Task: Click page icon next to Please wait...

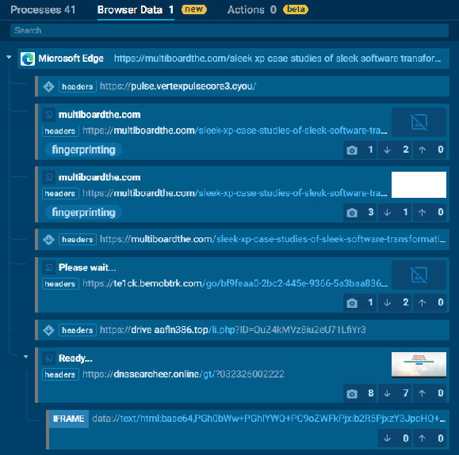Action: [48, 267]
